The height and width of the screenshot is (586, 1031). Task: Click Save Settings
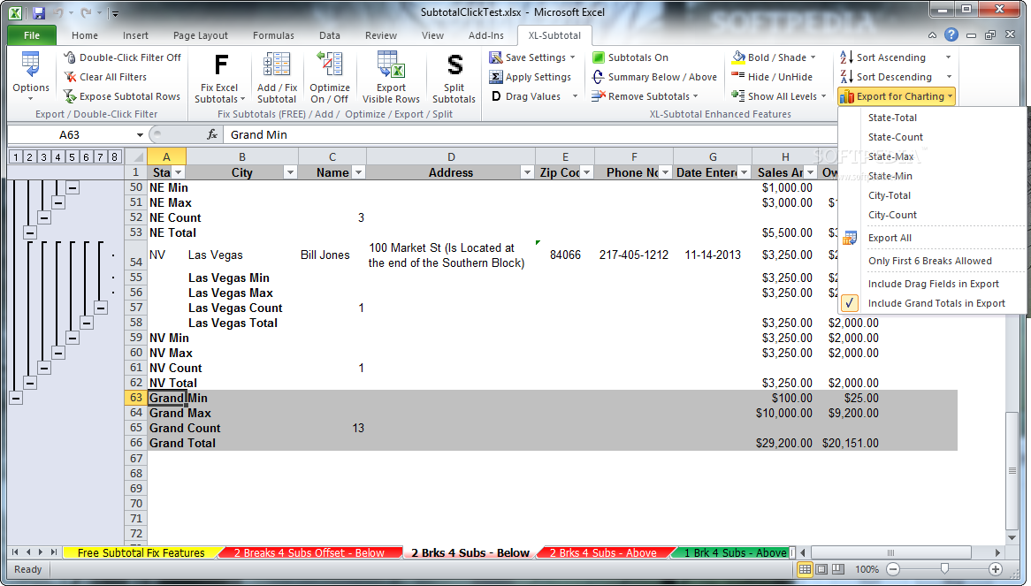tap(532, 57)
